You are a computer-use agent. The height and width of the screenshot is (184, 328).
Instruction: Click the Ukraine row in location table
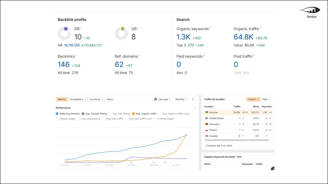pos(238,112)
